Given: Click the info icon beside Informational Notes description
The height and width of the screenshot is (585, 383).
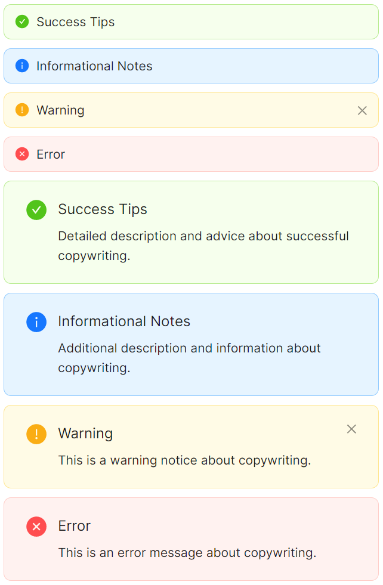Looking at the screenshot, I should [x=36, y=322].
